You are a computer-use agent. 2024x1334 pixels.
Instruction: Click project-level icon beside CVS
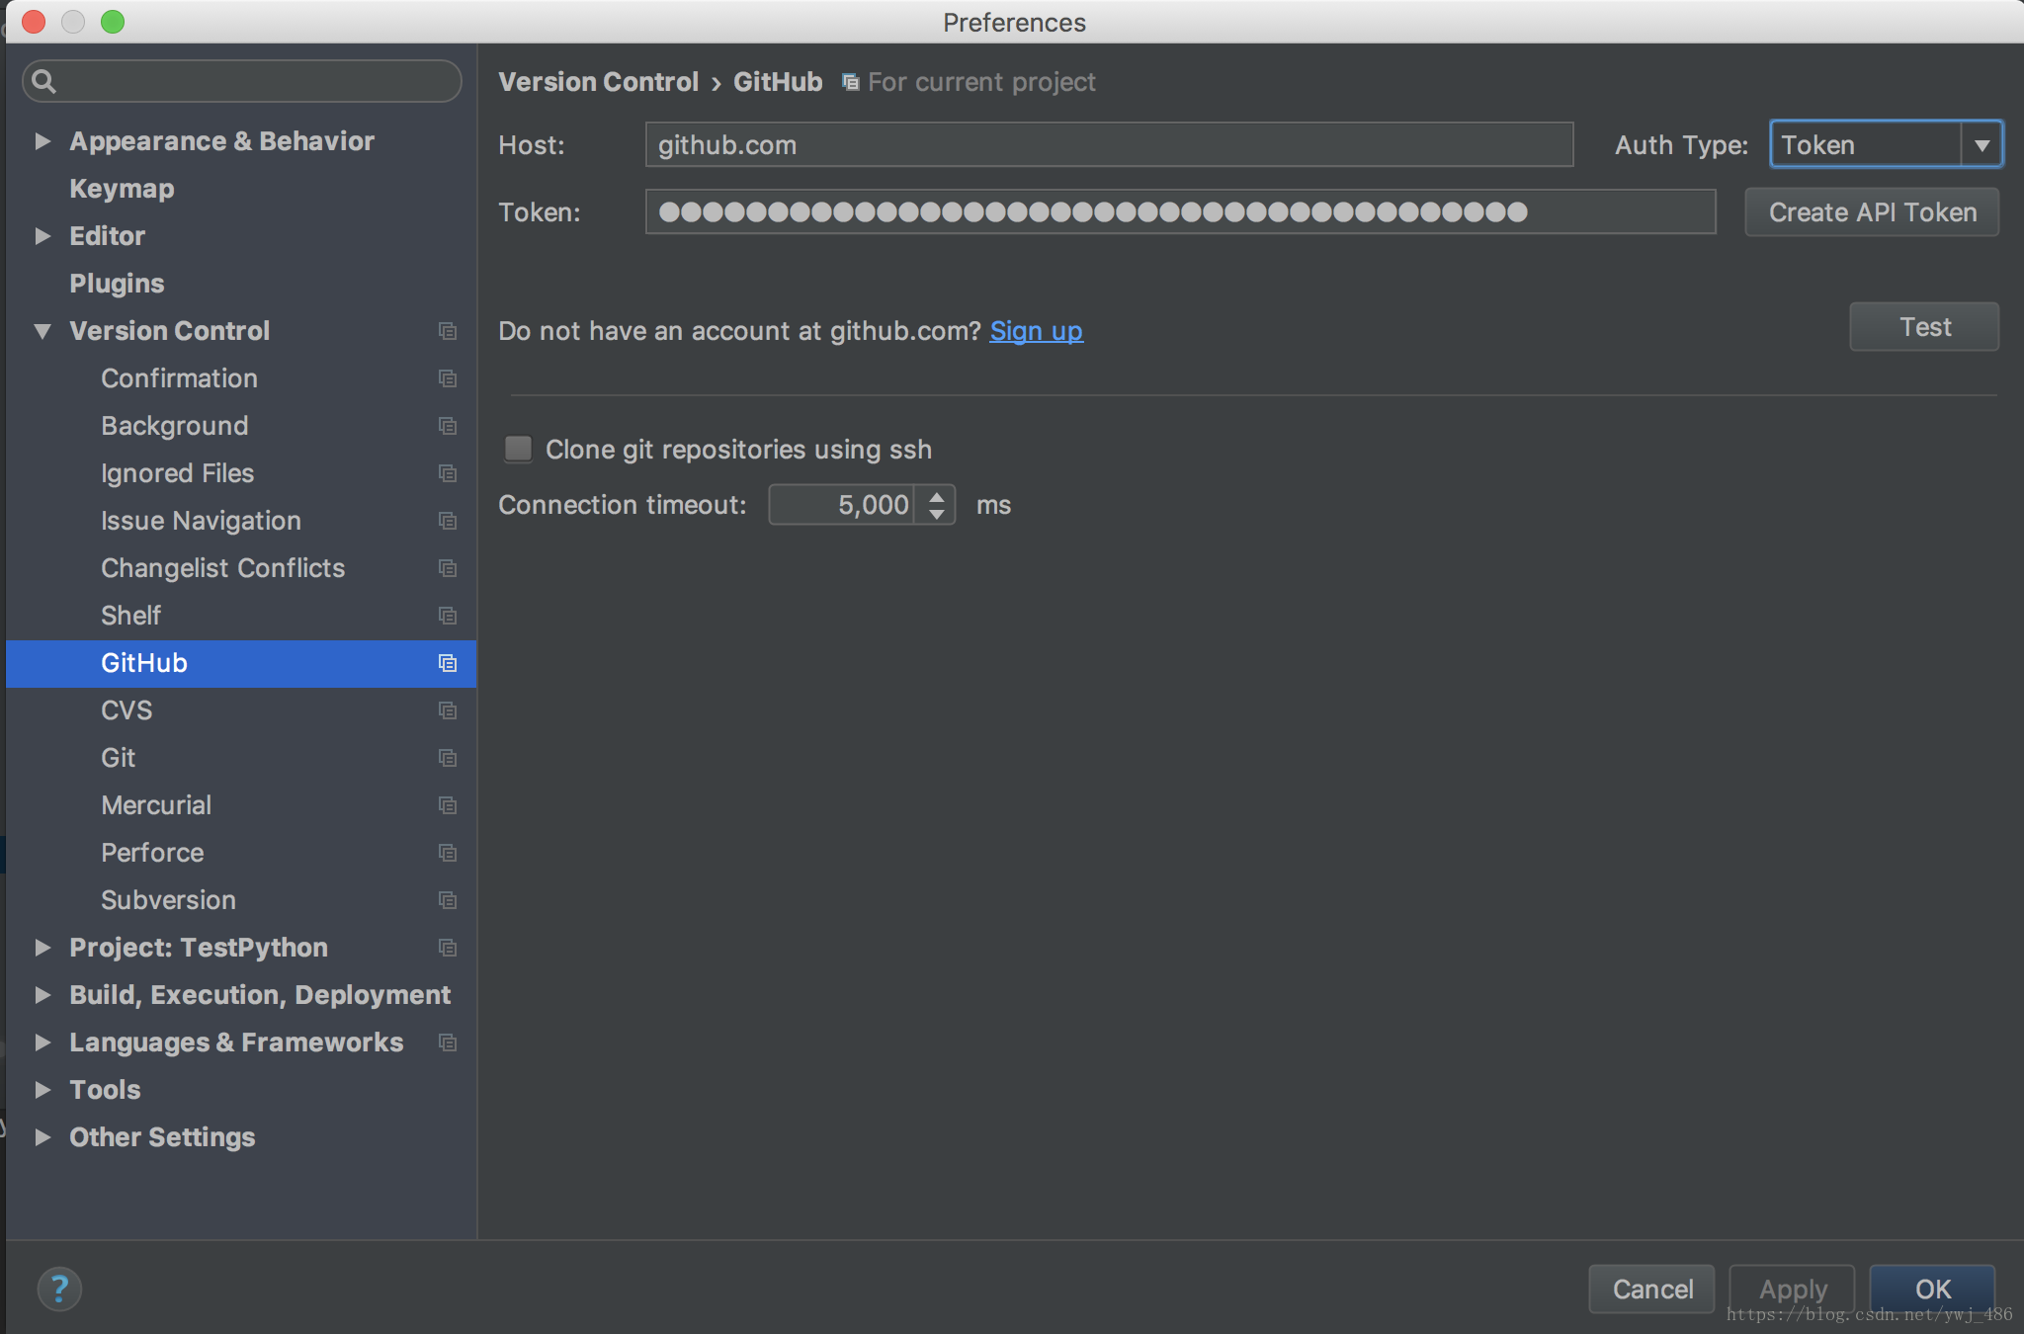pos(448,710)
